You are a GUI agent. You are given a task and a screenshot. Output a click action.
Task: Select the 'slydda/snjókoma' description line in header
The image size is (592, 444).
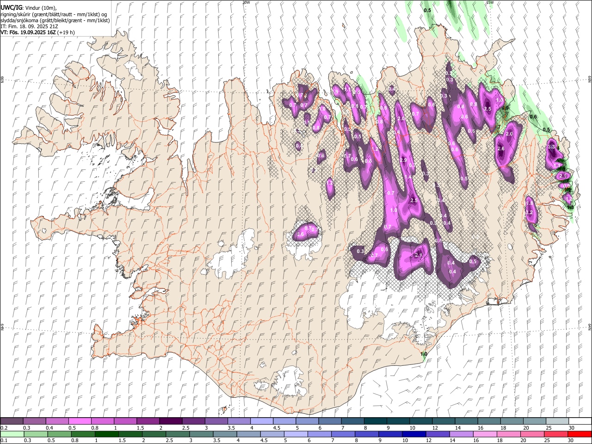pos(55,20)
